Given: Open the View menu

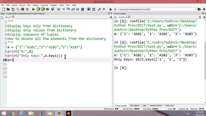Looking at the screenshot, I should pos(68,5).
